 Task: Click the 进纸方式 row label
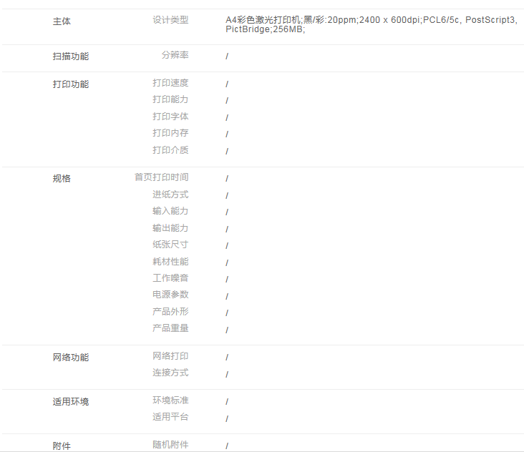pyautogui.click(x=170, y=195)
